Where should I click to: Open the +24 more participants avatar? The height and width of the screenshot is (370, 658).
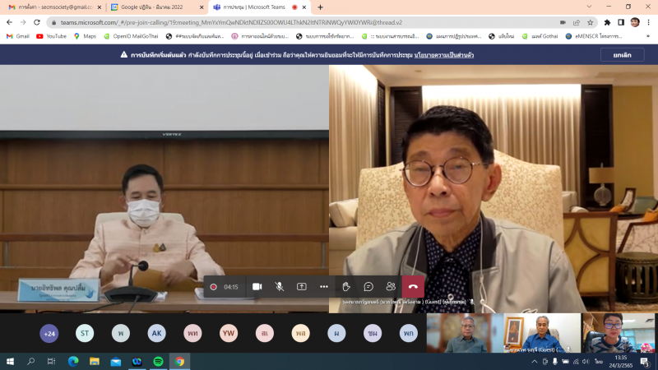pyautogui.click(x=49, y=334)
